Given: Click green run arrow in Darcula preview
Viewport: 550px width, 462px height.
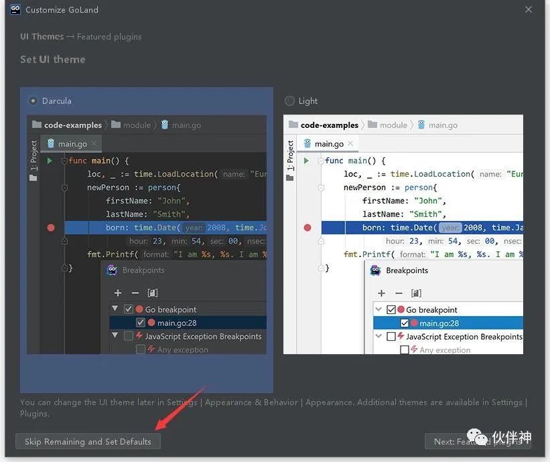Looking at the screenshot, I should click(x=50, y=161).
